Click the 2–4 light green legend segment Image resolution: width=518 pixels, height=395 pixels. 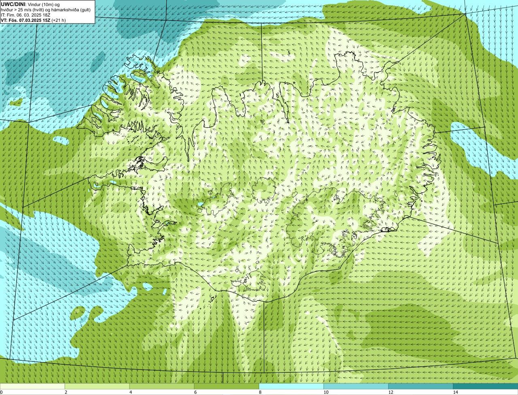pos(97,387)
